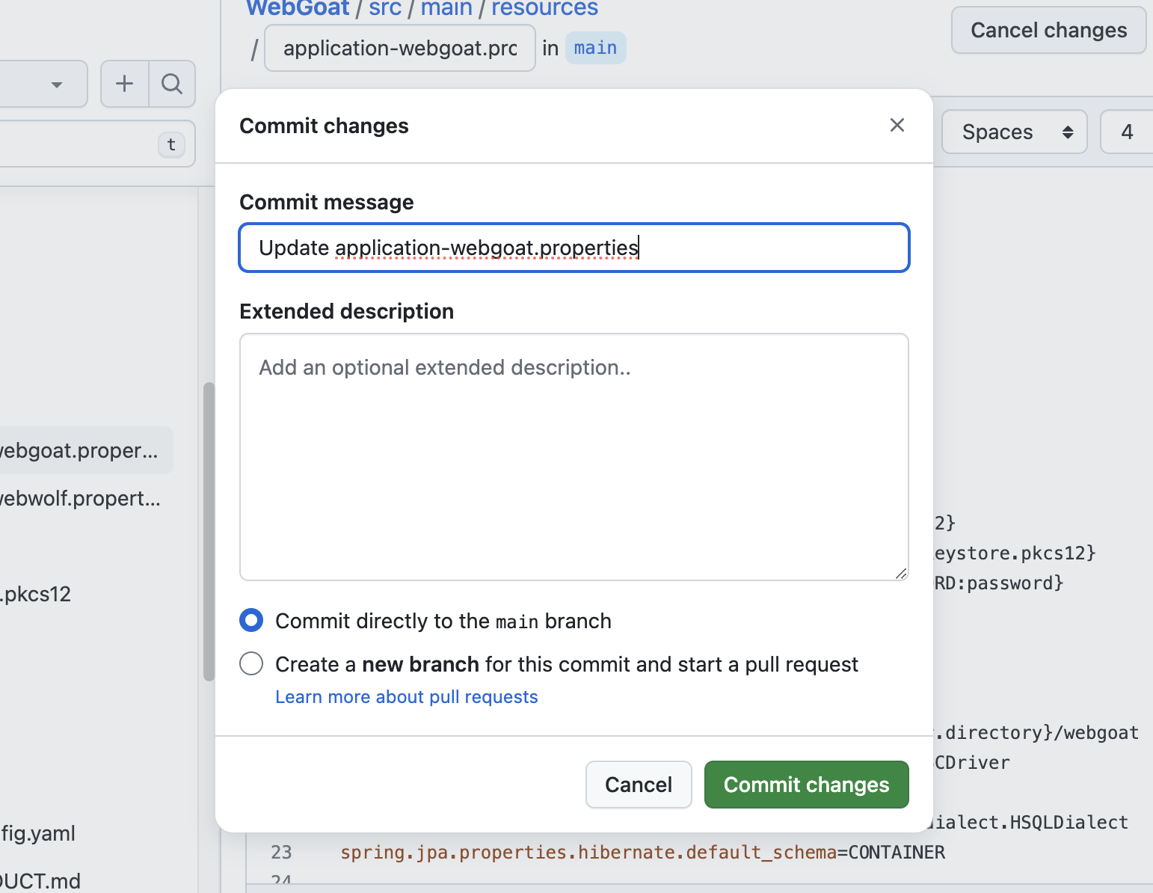Add a new file with plus icon
The image size is (1153, 893).
(125, 84)
